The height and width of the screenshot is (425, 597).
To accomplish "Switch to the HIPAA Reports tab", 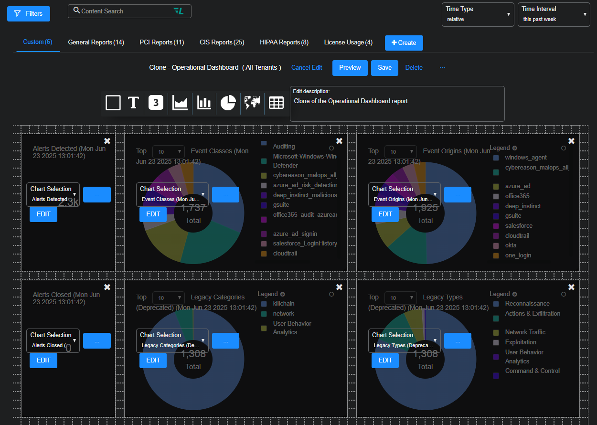I will [284, 42].
